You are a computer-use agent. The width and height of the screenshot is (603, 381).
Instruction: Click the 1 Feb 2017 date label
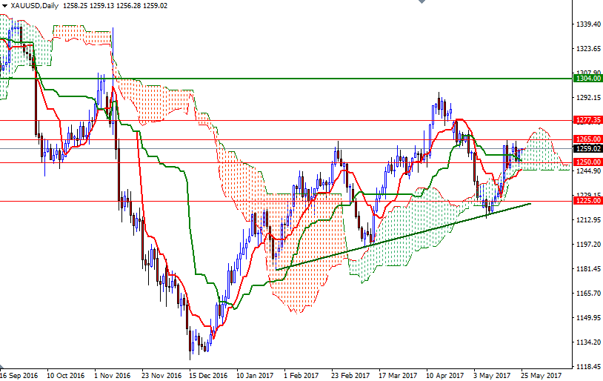(x=301, y=375)
